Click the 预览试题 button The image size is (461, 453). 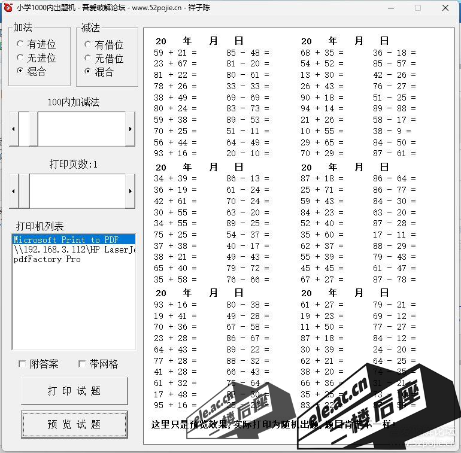74,424
